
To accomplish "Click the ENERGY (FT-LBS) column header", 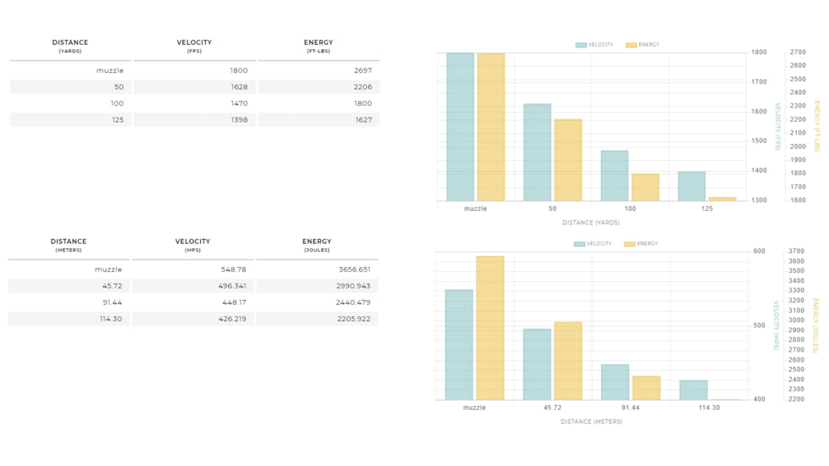I will point(318,46).
